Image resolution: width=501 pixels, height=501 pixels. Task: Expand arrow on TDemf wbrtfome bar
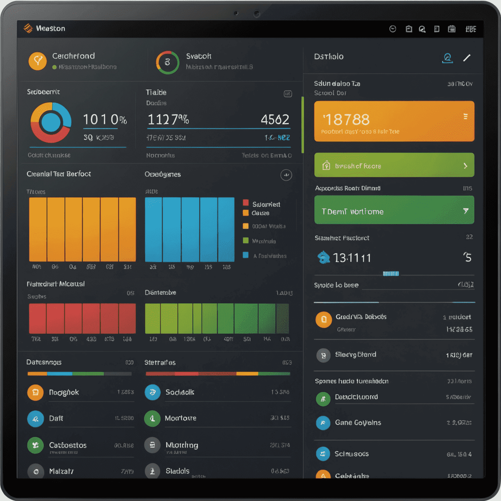click(466, 211)
